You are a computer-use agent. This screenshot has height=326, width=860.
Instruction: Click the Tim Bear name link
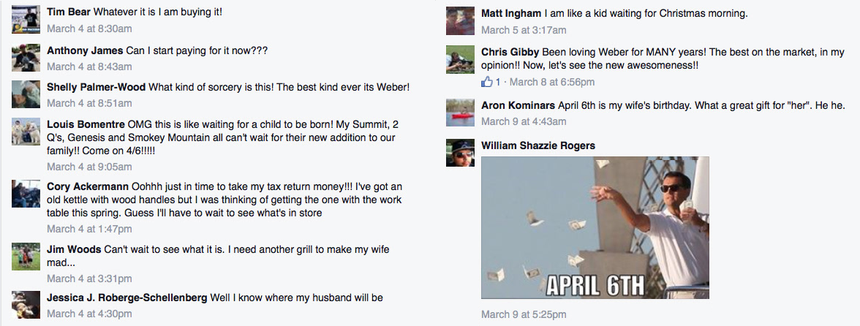(69, 12)
